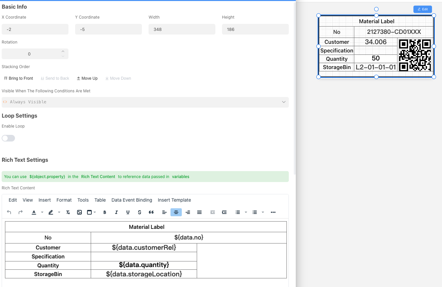Toggle center alignment in the toolbar

coord(176,212)
